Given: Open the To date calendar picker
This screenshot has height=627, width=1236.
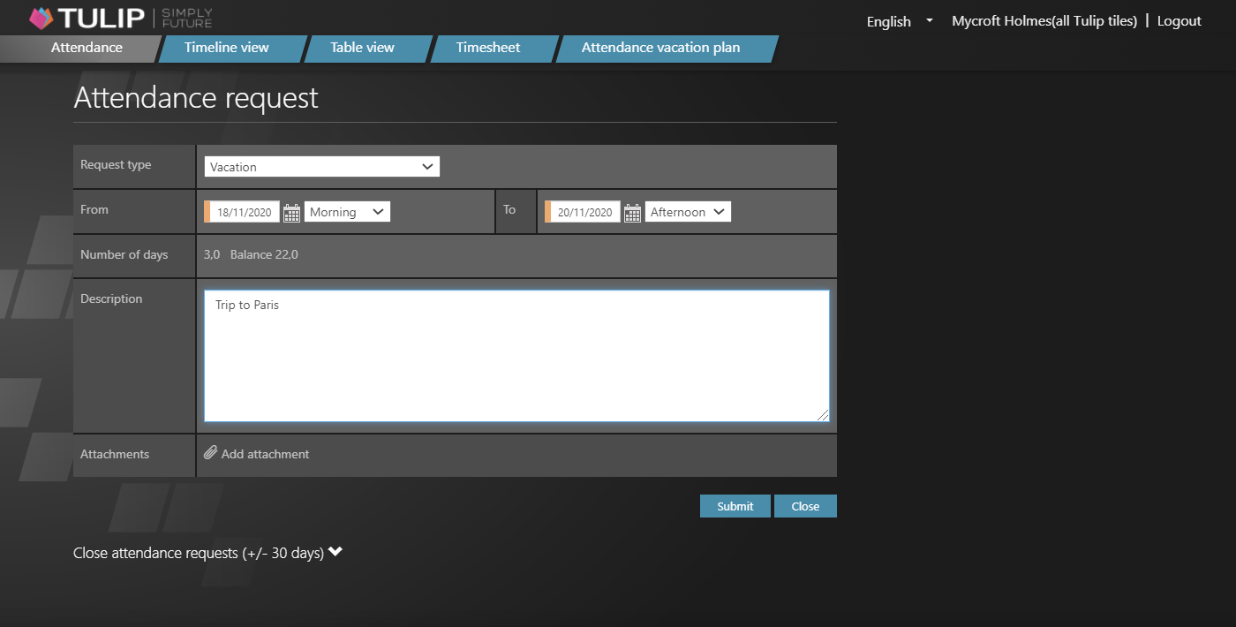Looking at the screenshot, I should [632, 211].
